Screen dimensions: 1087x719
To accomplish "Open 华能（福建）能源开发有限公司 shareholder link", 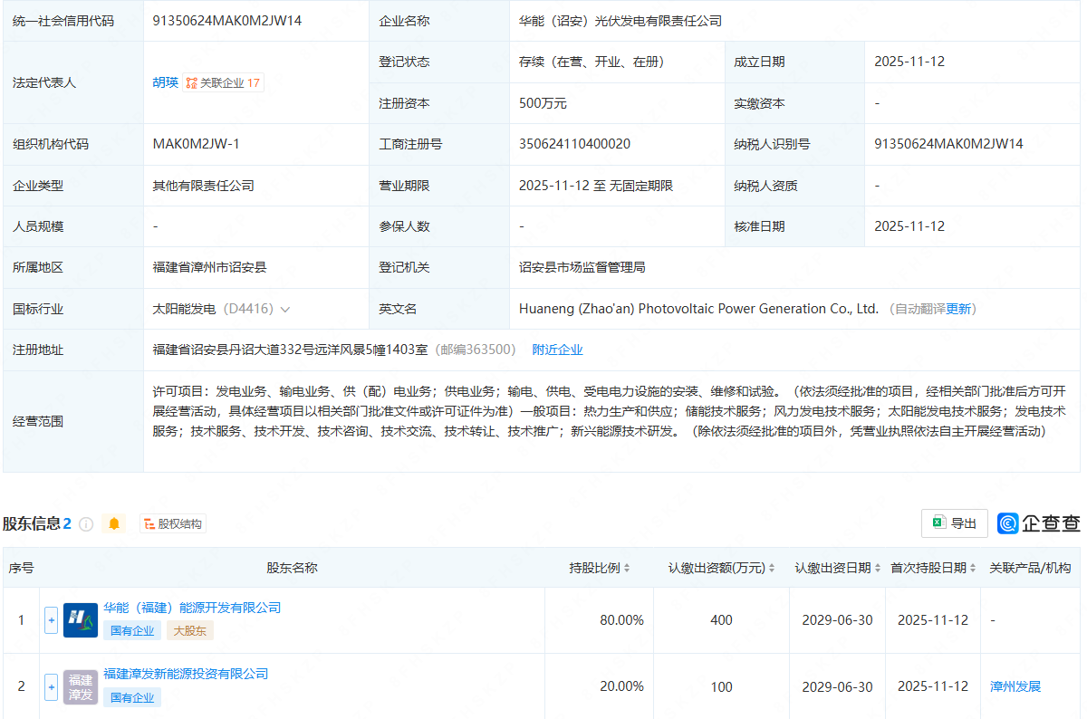I will (x=192, y=608).
